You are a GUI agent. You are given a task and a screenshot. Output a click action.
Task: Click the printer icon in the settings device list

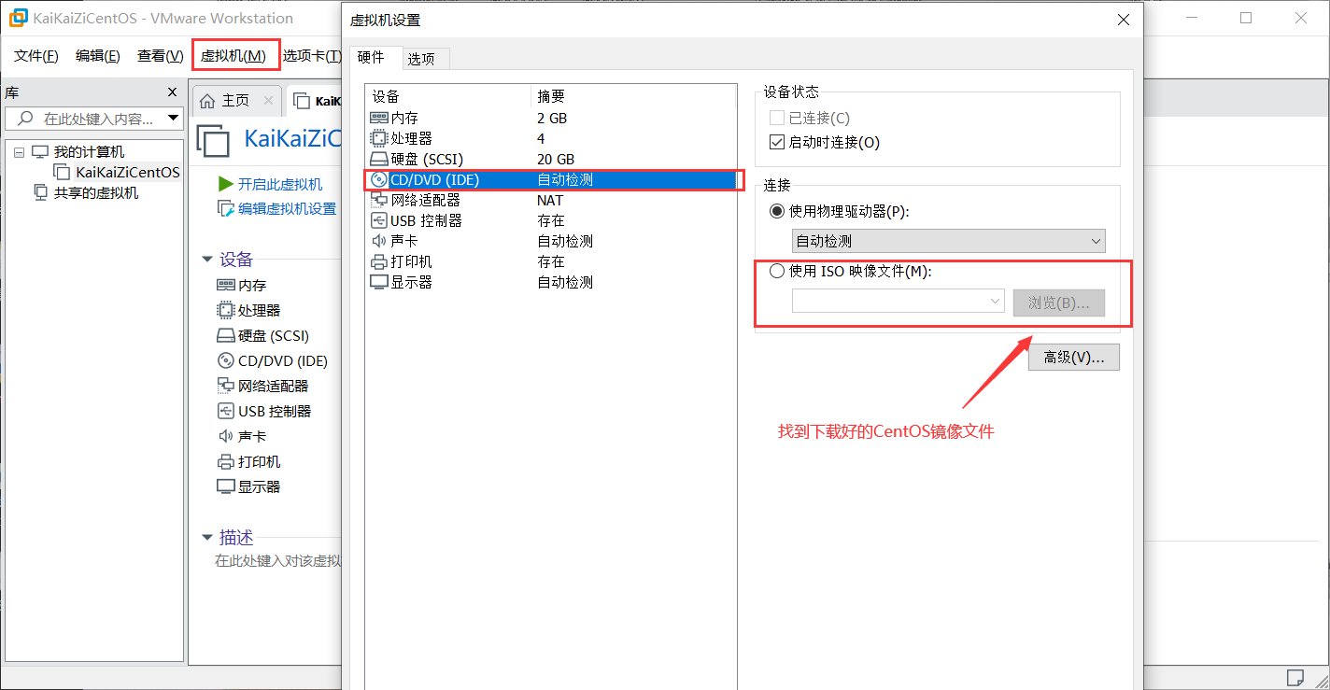point(378,261)
